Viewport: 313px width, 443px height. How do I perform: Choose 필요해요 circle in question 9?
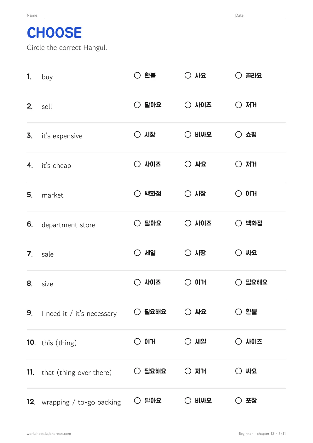pyautogui.click(x=137, y=312)
